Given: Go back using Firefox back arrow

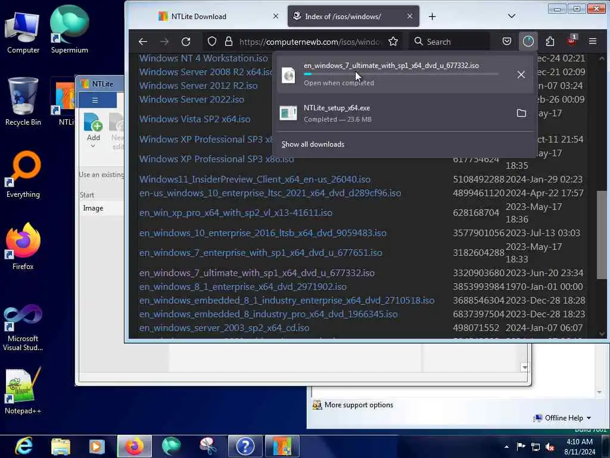Looking at the screenshot, I should tap(143, 42).
